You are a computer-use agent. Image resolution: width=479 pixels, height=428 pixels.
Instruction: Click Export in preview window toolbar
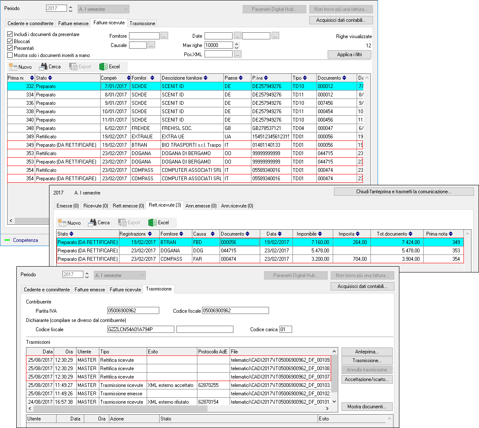[129, 223]
